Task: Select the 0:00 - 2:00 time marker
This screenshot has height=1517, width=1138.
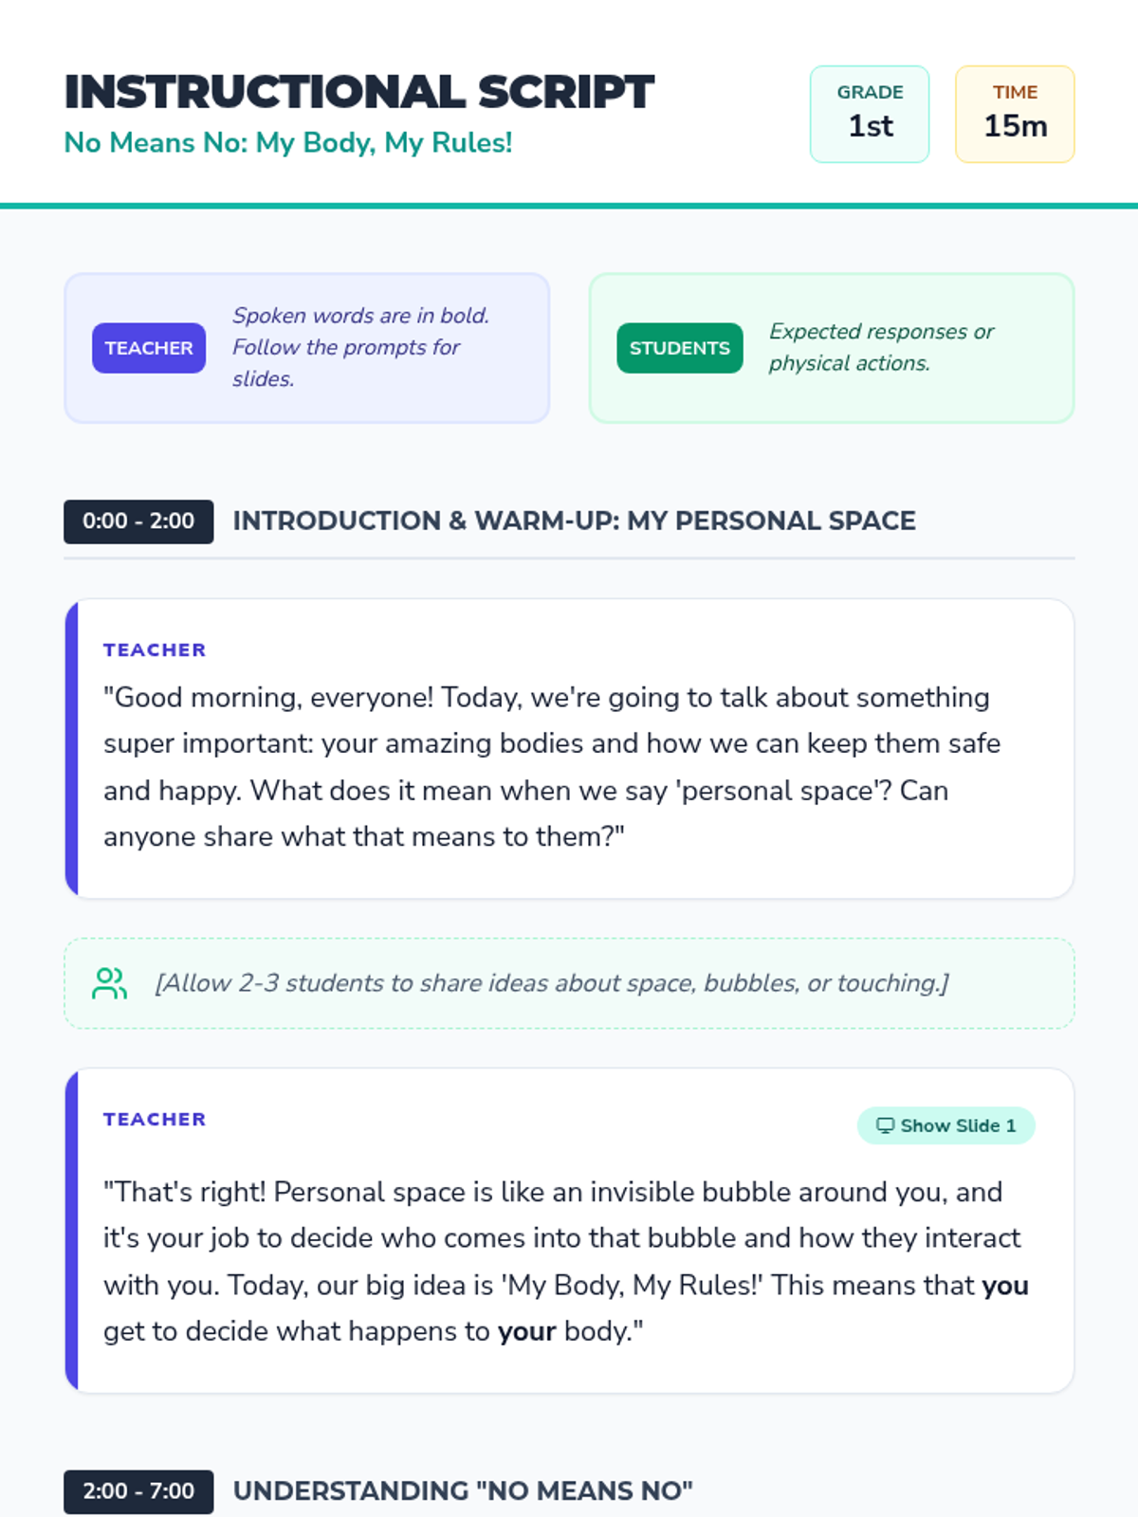Action: pos(138,521)
